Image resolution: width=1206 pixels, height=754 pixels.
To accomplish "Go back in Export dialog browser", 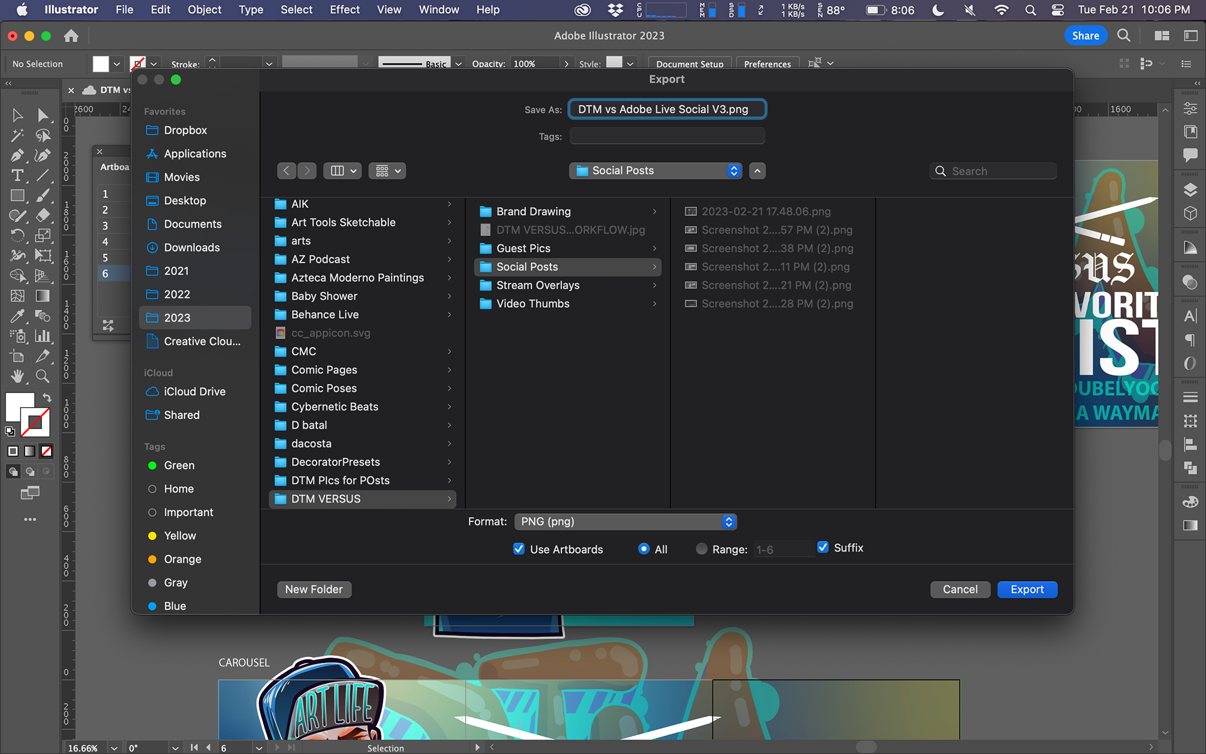I will point(286,171).
